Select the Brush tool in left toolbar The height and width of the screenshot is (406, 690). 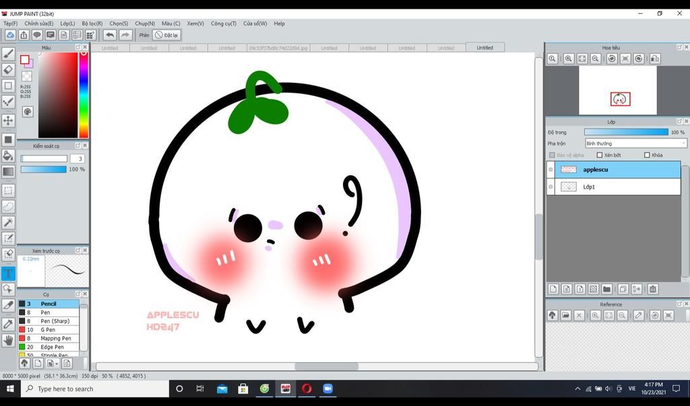(x=9, y=54)
